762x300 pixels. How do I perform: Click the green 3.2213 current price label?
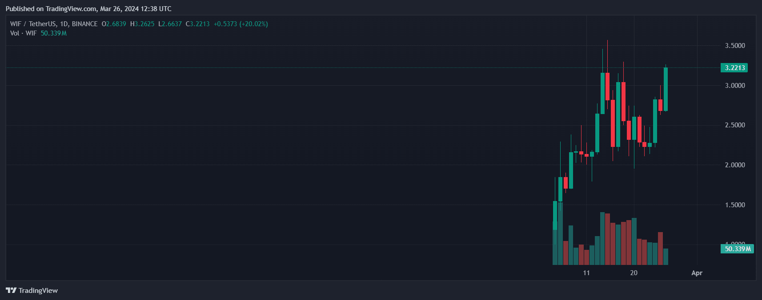(734, 68)
